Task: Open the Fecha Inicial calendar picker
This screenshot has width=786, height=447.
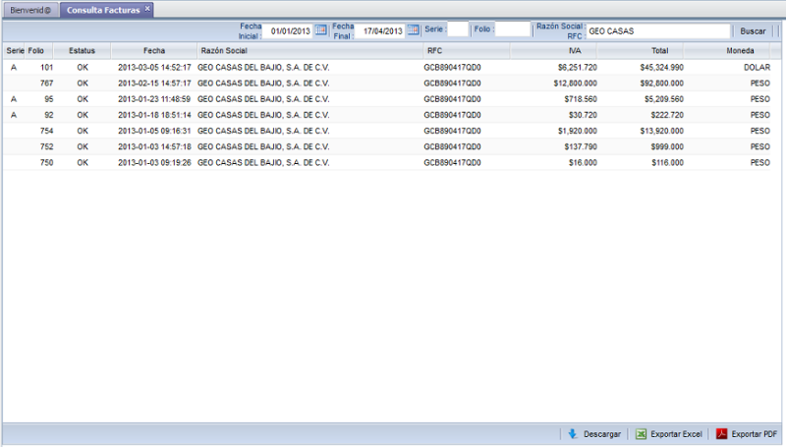Action: coord(320,30)
